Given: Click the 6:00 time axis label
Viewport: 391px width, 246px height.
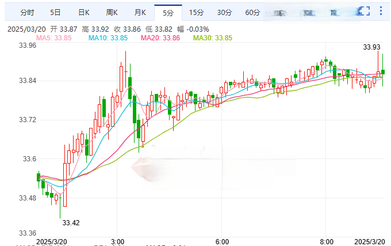Looking at the screenshot, I should tap(222, 242).
